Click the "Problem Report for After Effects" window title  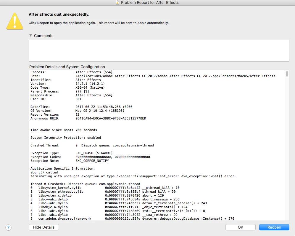149,2
